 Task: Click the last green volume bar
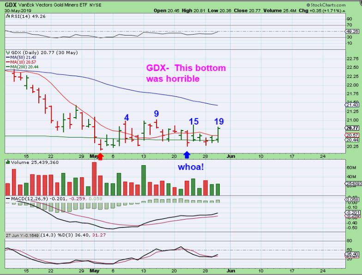click(217, 190)
